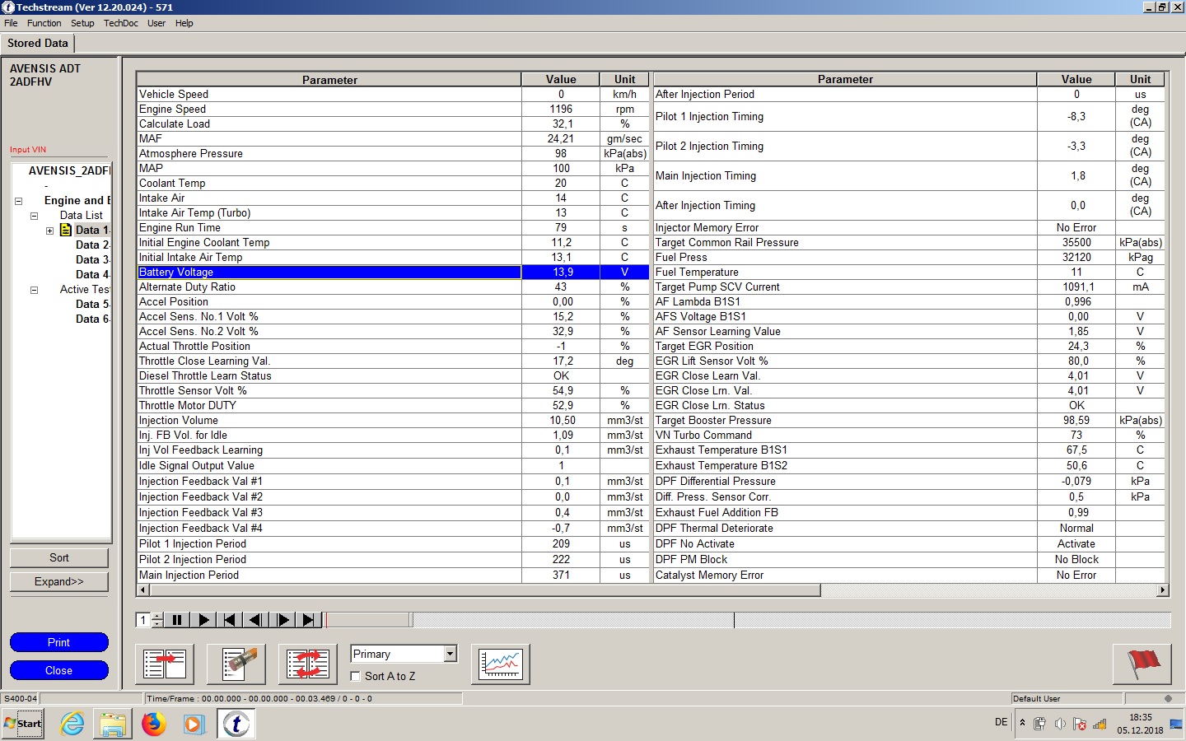Jump to last frame of recording
Viewport: 1186px width, 741px height.
coord(308,620)
